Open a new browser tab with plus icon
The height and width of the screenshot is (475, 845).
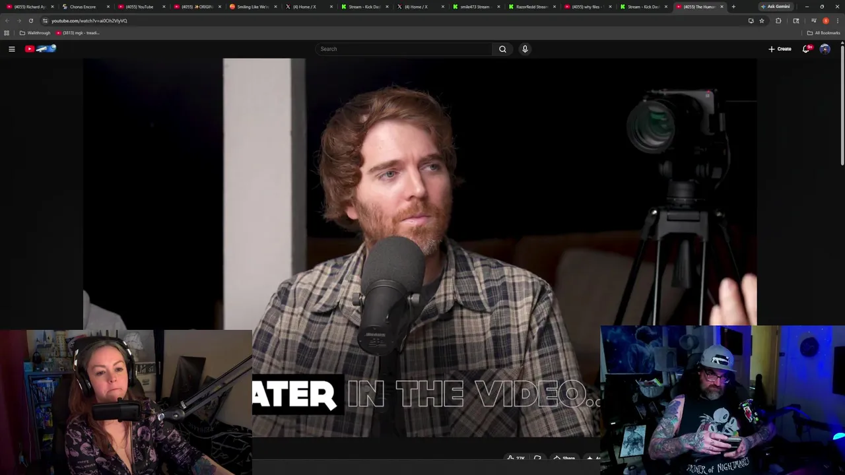coord(733,7)
